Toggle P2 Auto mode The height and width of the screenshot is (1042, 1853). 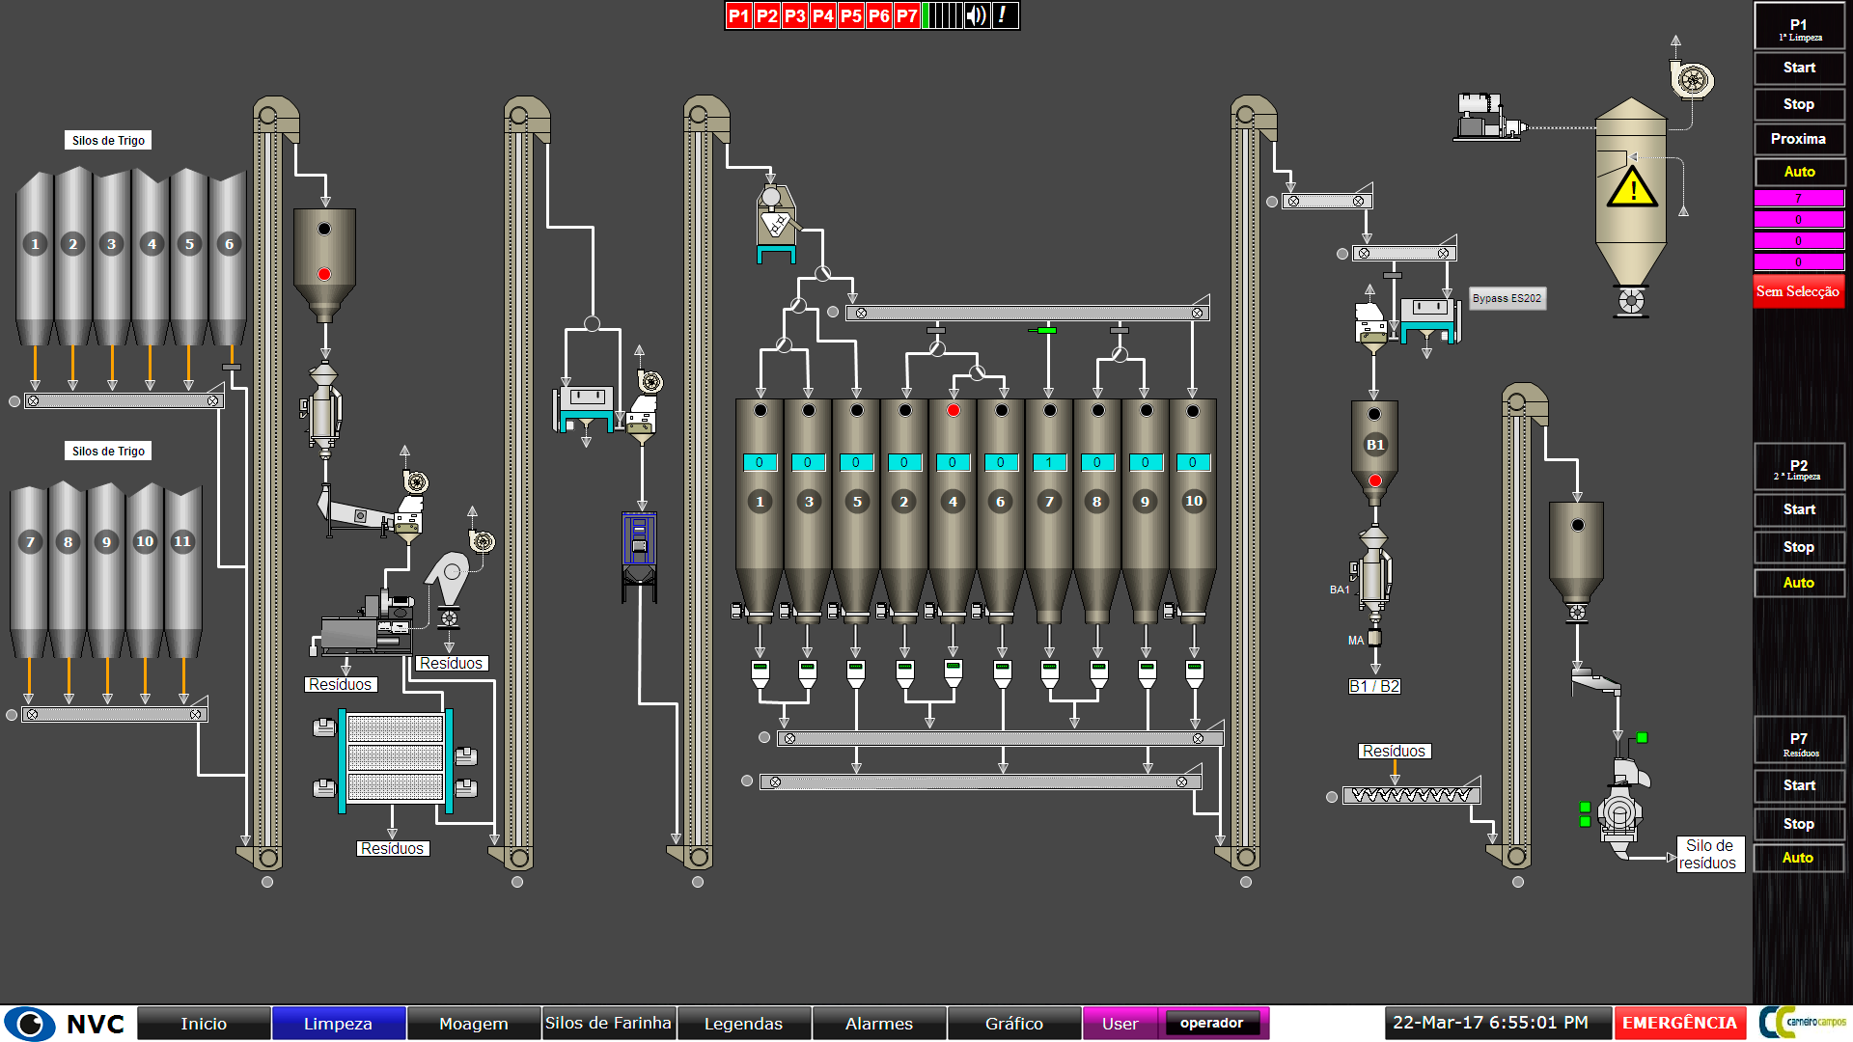tap(1799, 583)
